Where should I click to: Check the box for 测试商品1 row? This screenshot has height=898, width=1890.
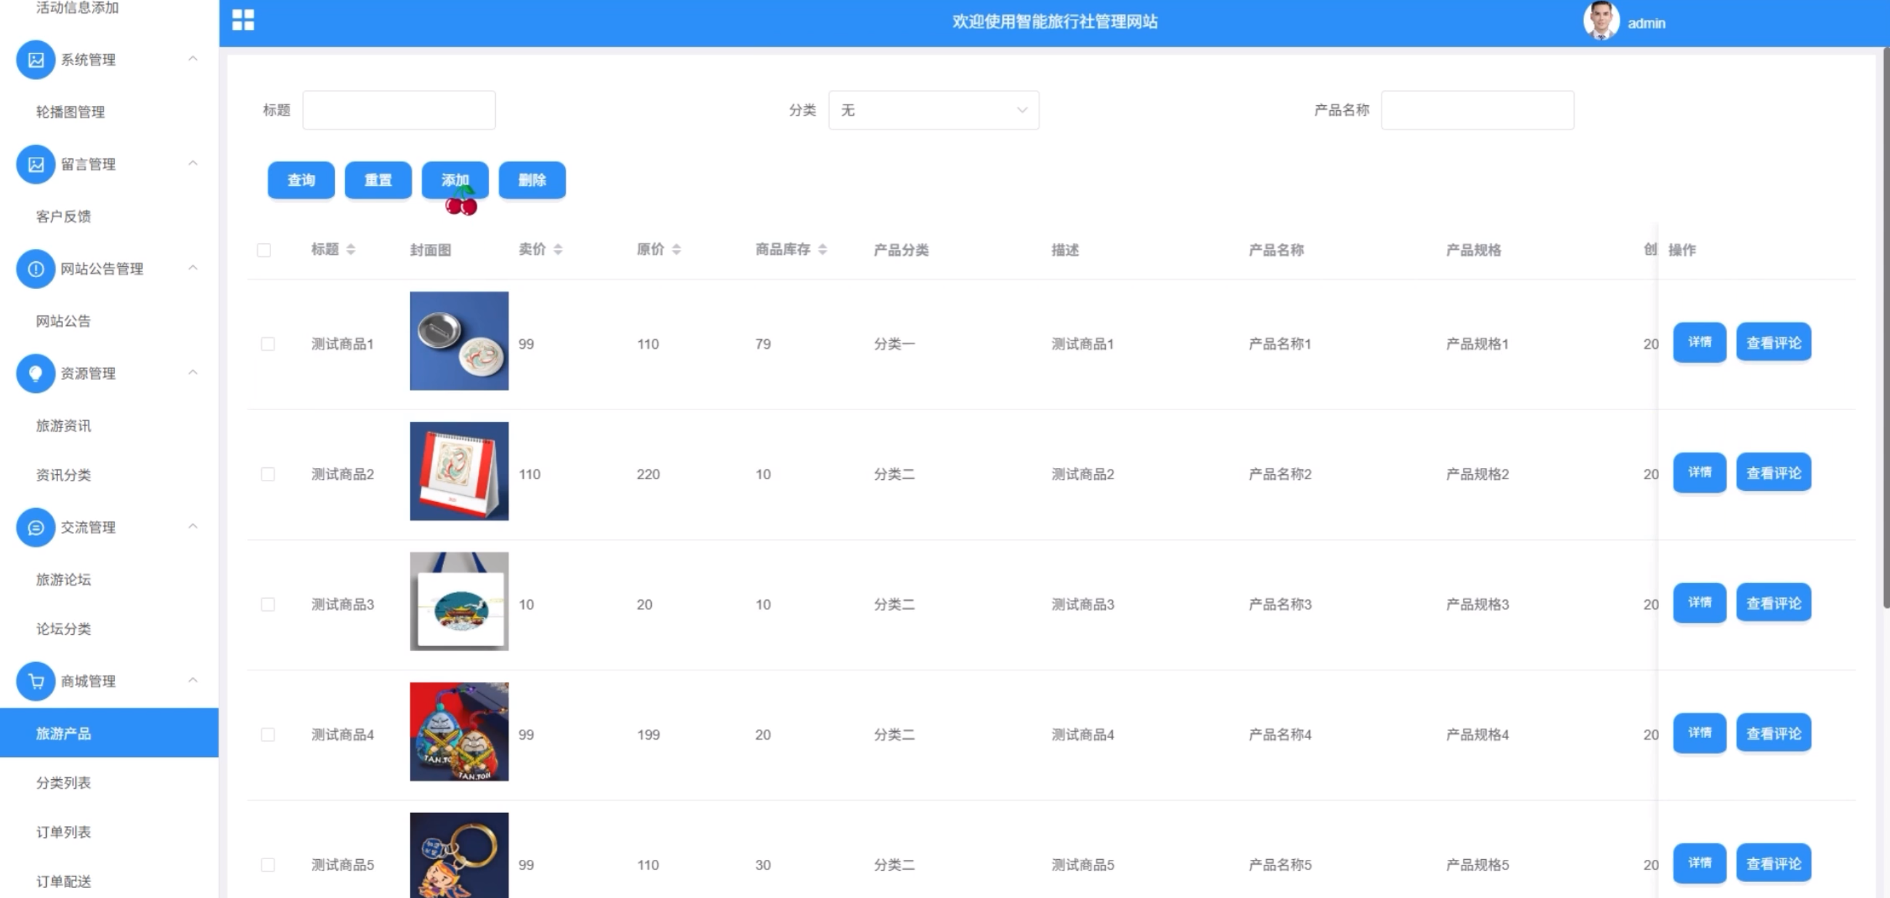pos(268,344)
